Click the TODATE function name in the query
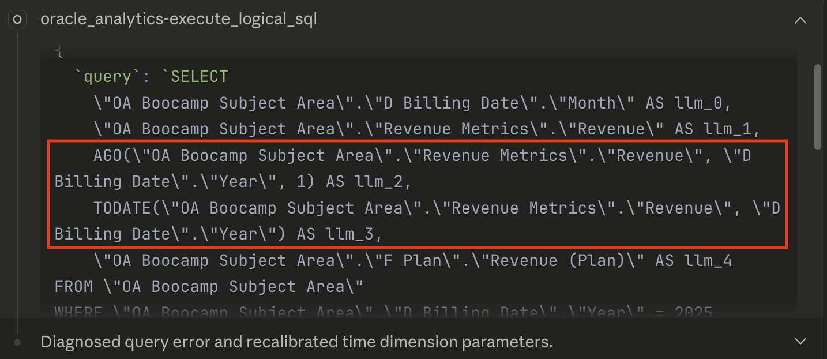The image size is (827, 359). [x=122, y=208]
